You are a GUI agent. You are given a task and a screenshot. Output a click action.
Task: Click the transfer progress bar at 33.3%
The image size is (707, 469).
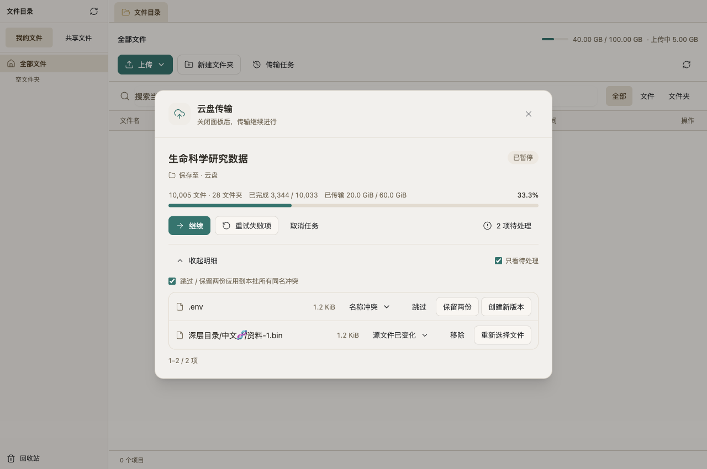point(353,205)
